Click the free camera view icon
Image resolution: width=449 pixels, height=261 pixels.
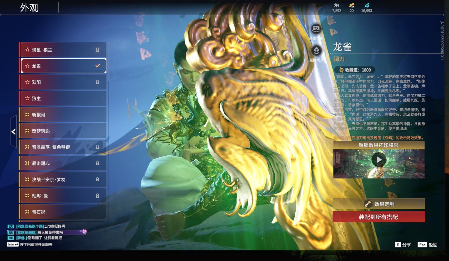[316, 29]
